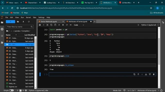The width and height of the screenshot is (165, 92).
Task: Delete the active cell with the trash icon
Action: 154,74
